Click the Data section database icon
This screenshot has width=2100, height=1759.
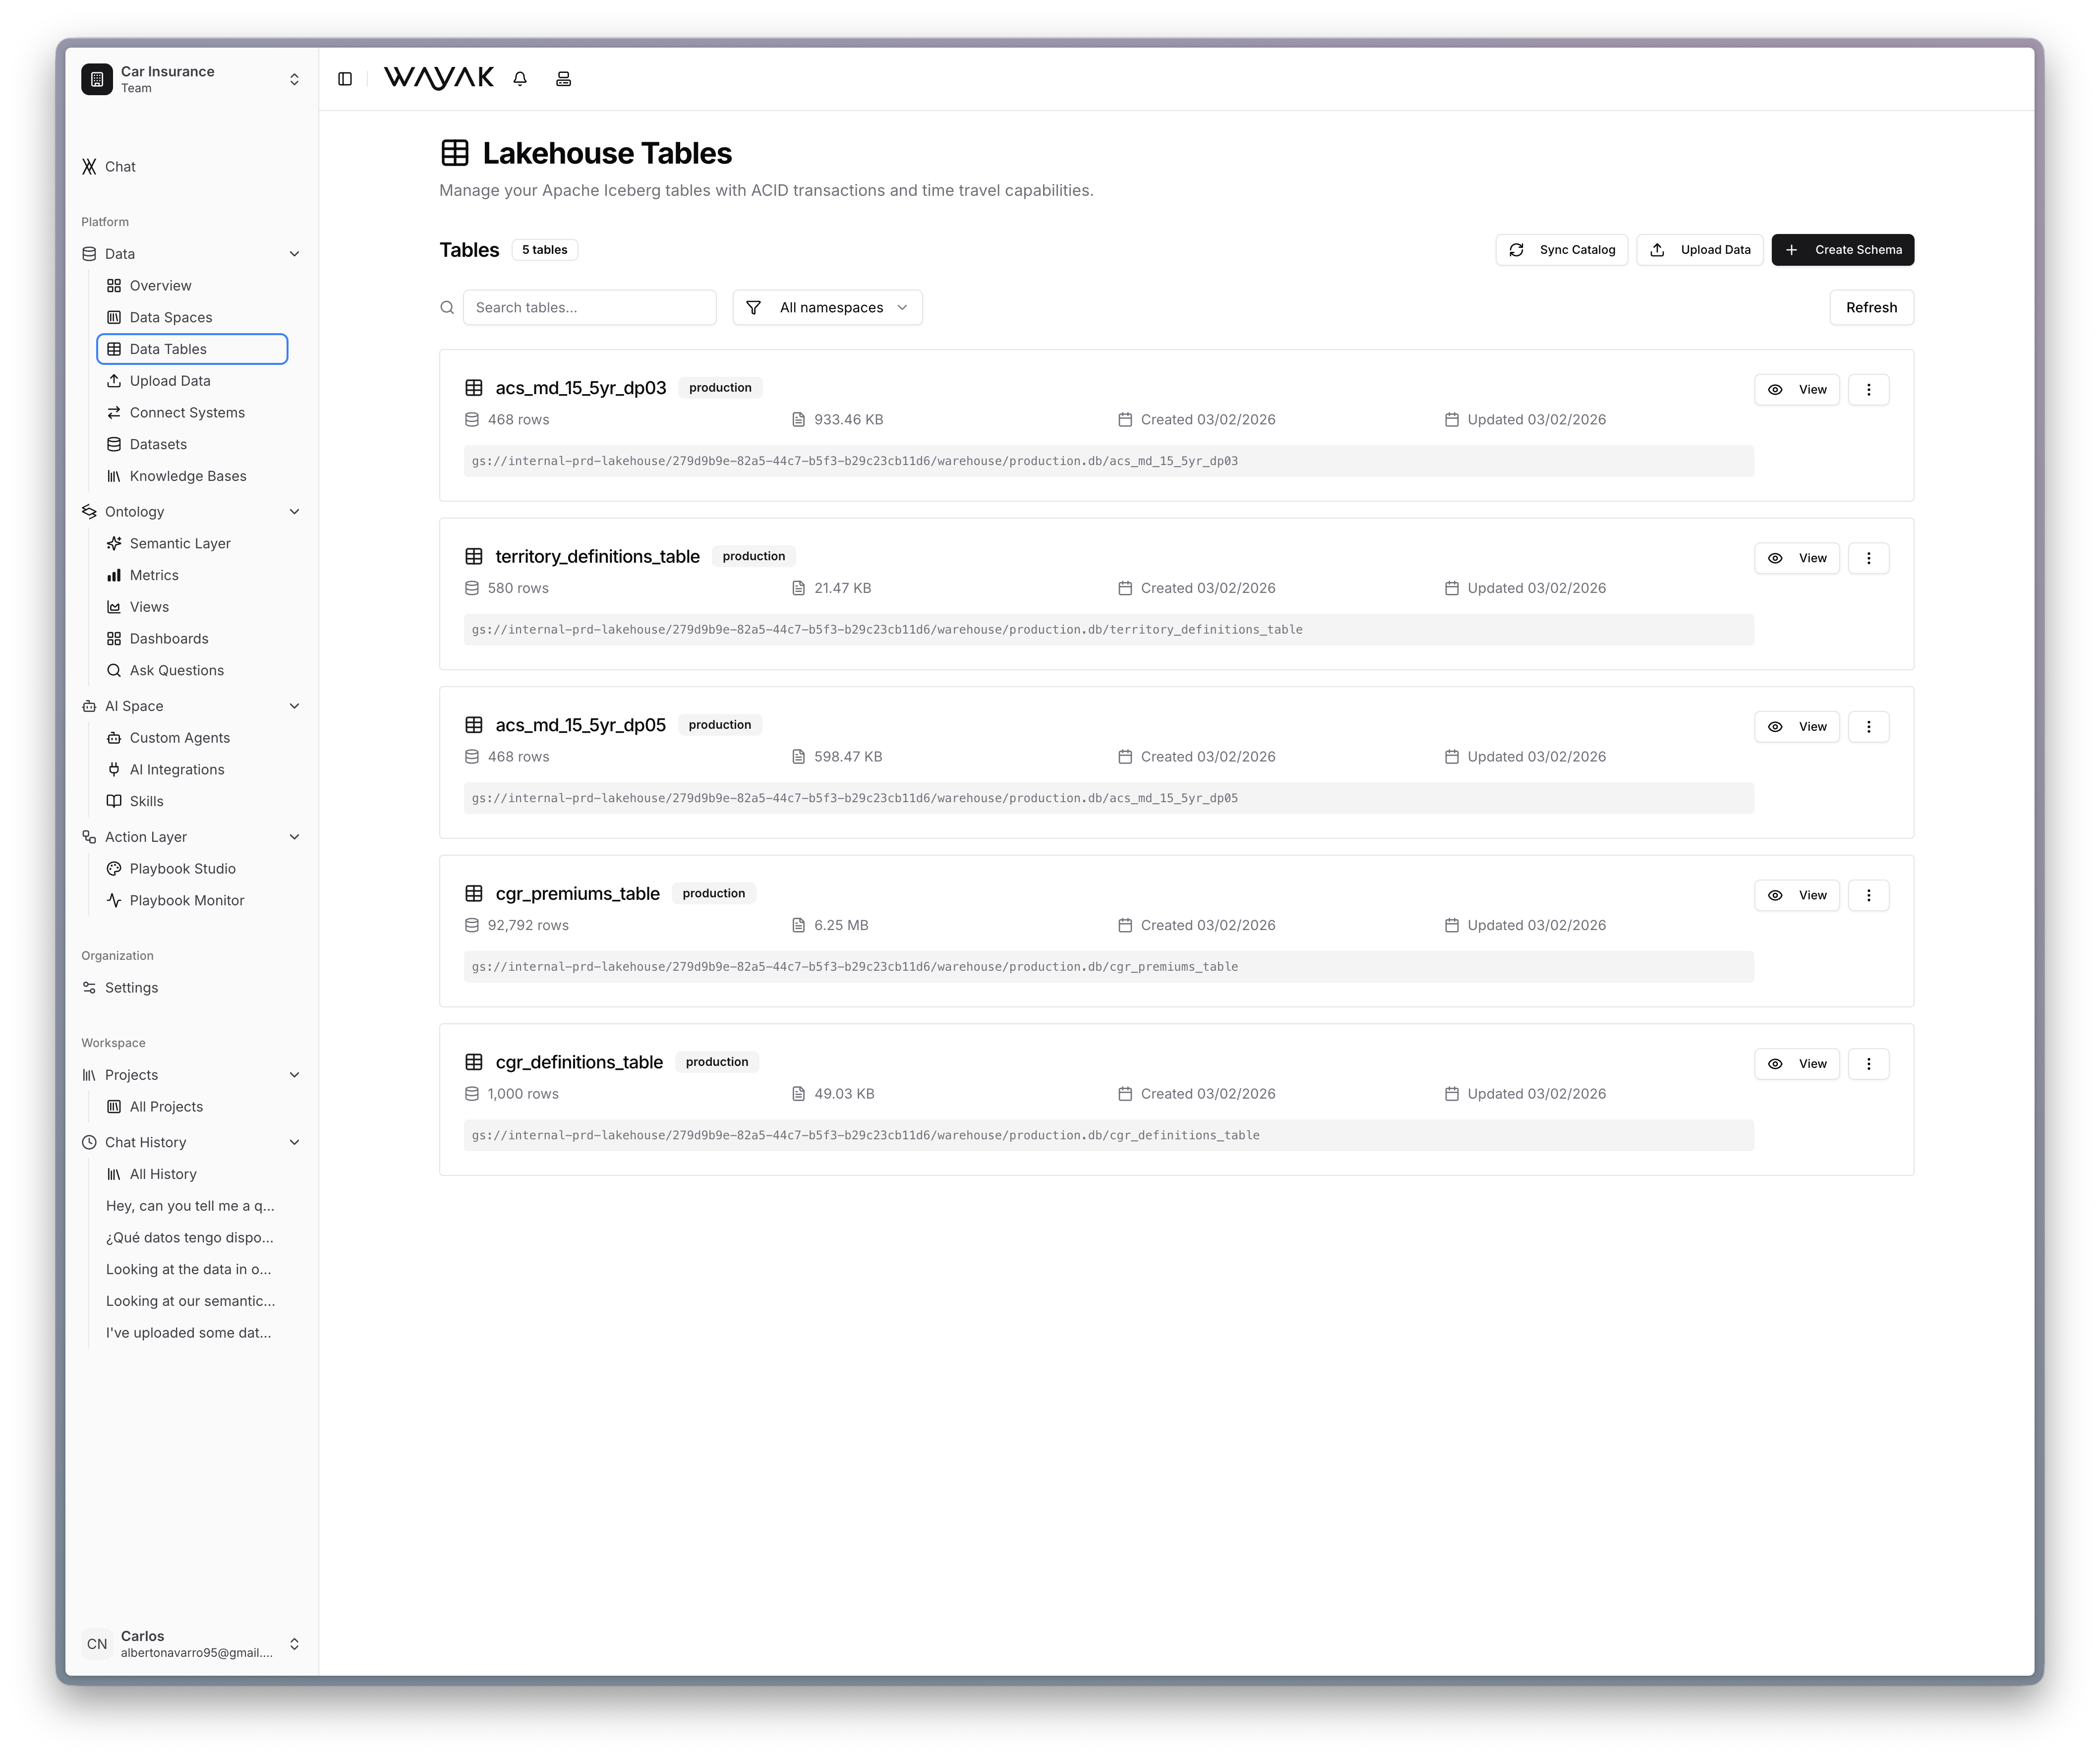tap(89, 254)
